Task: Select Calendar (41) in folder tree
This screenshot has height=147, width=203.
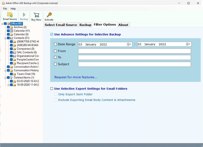Action: click(x=22, y=31)
